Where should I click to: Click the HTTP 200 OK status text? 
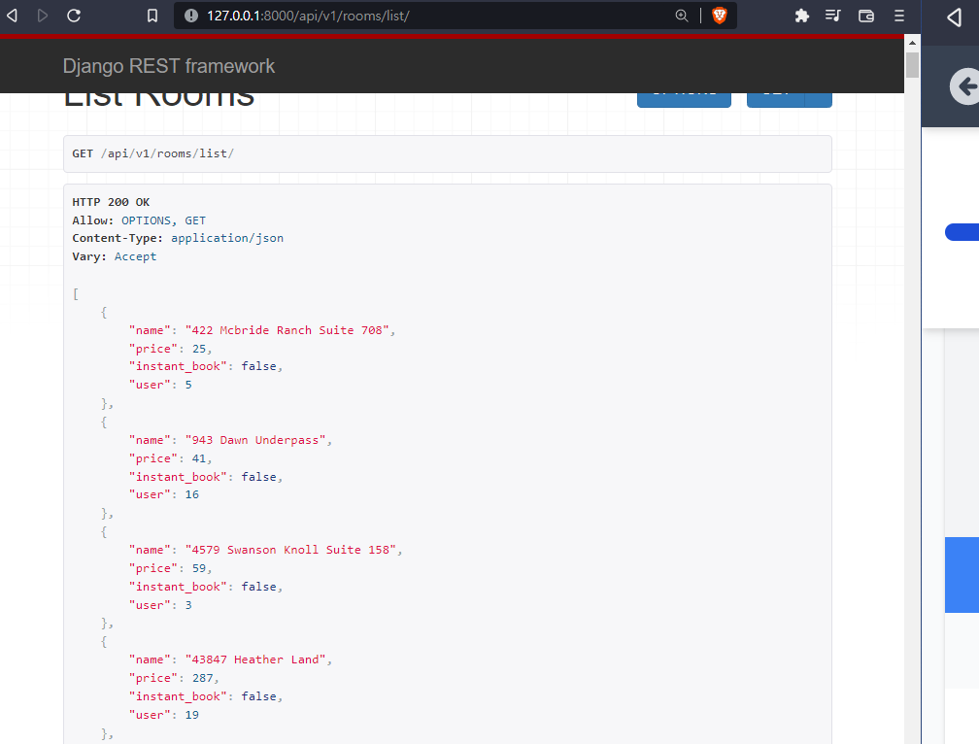click(111, 202)
